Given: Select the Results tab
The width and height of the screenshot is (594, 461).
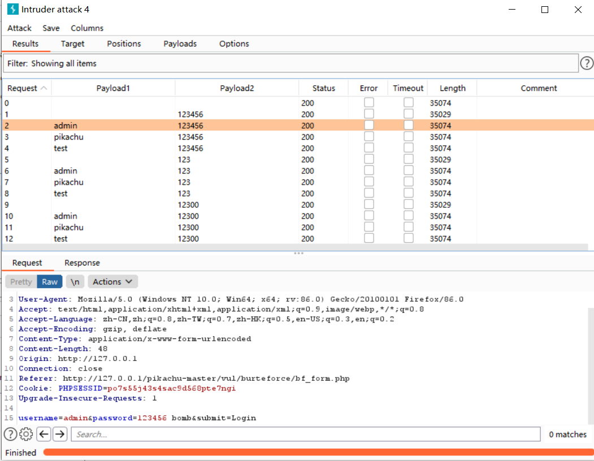Looking at the screenshot, I should coord(25,44).
